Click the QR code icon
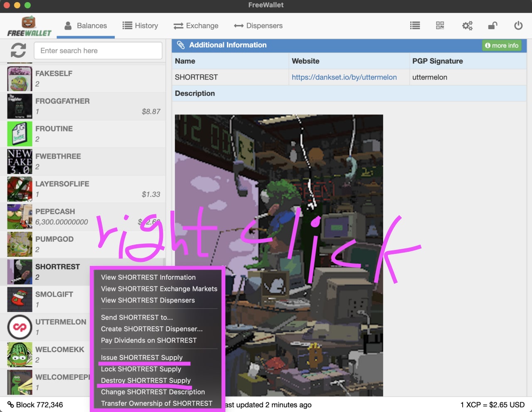The width and height of the screenshot is (532, 412). (x=440, y=26)
